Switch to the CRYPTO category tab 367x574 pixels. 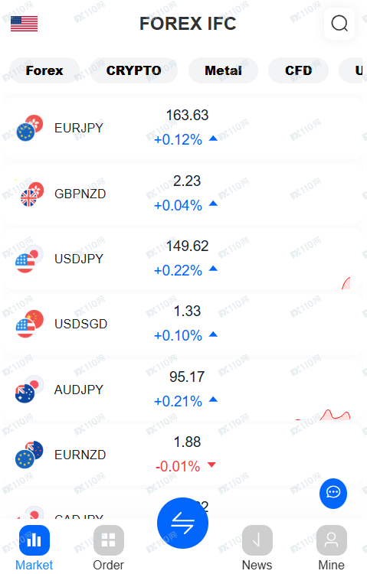pyautogui.click(x=134, y=70)
